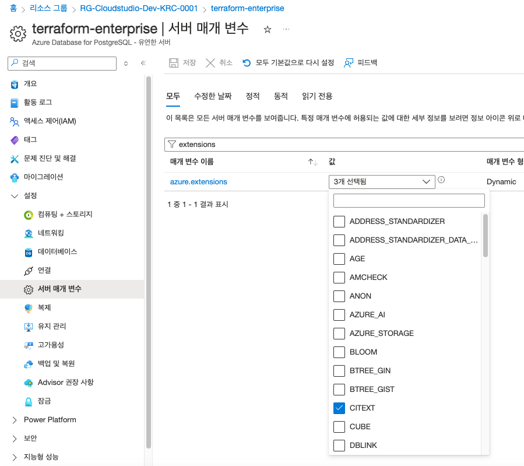
Task: Check the AMCHECK checkbox
Action: coord(339,278)
